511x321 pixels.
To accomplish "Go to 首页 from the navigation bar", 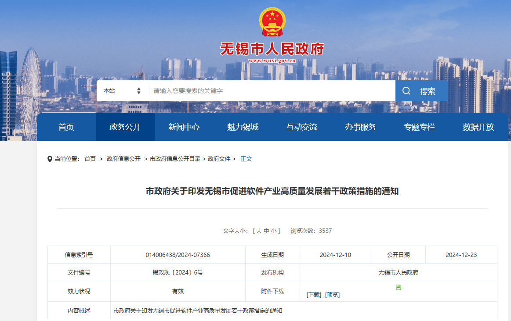I will pyautogui.click(x=66, y=127).
